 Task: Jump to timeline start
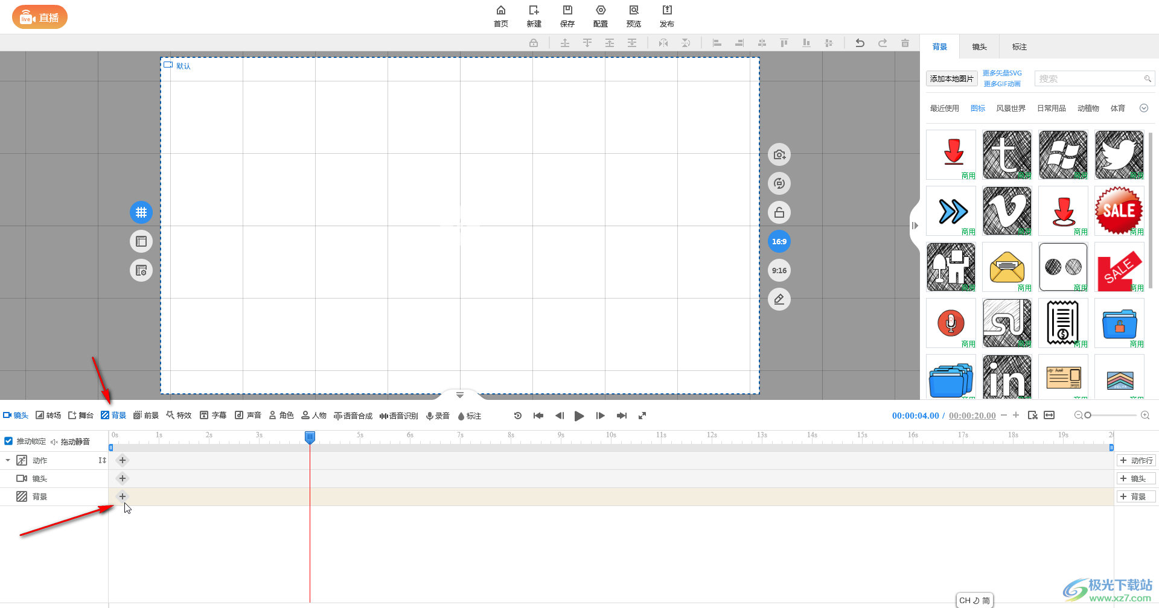pyautogui.click(x=538, y=416)
